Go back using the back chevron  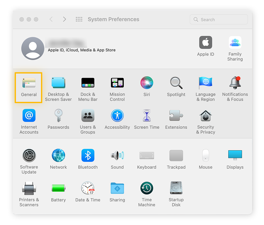click(51, 19)
